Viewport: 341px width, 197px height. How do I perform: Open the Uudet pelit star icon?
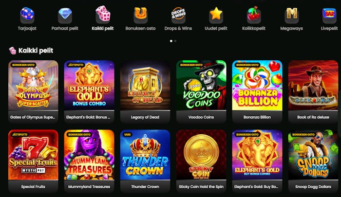click(x=216, y=15)
